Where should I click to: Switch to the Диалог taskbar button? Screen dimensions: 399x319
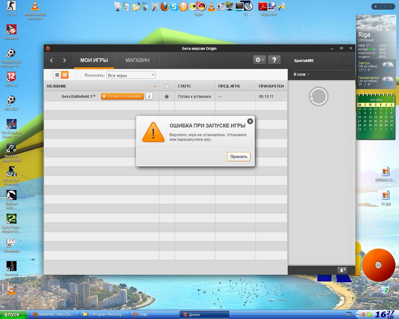coord(204,314)
